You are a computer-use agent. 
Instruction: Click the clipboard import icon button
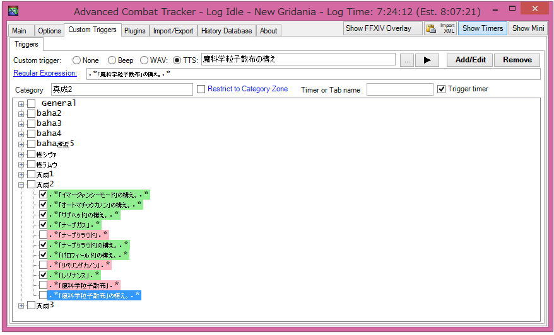coord(431,28)
